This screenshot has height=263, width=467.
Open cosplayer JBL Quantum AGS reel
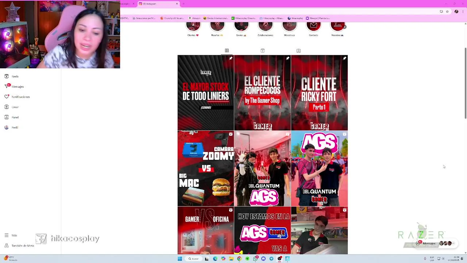[262, 169]
